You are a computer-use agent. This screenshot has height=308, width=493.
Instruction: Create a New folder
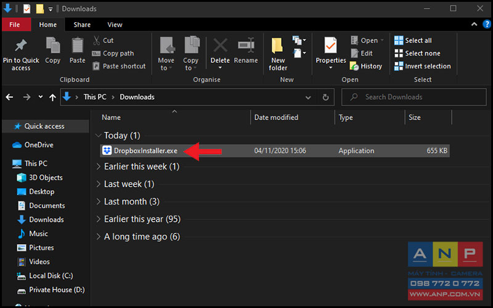coord(278,54)
